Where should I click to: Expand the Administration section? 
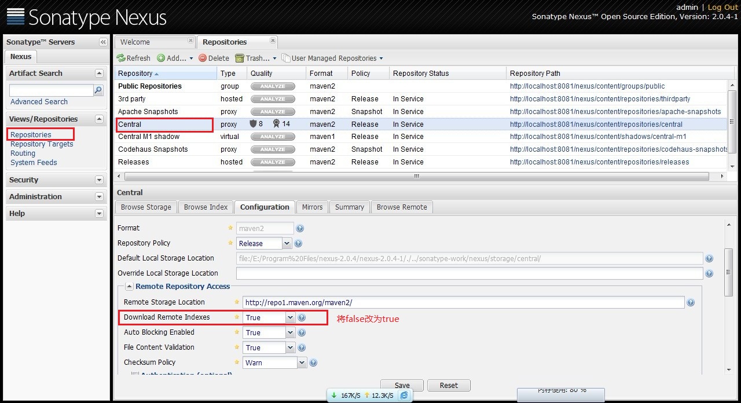99,197
